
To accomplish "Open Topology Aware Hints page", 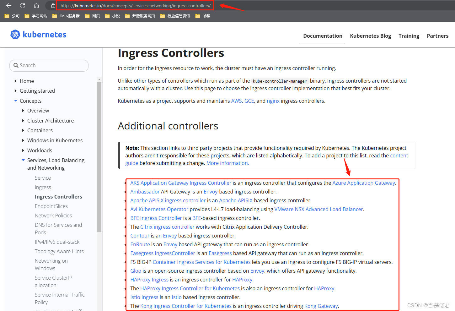I will tap(59, 251).
